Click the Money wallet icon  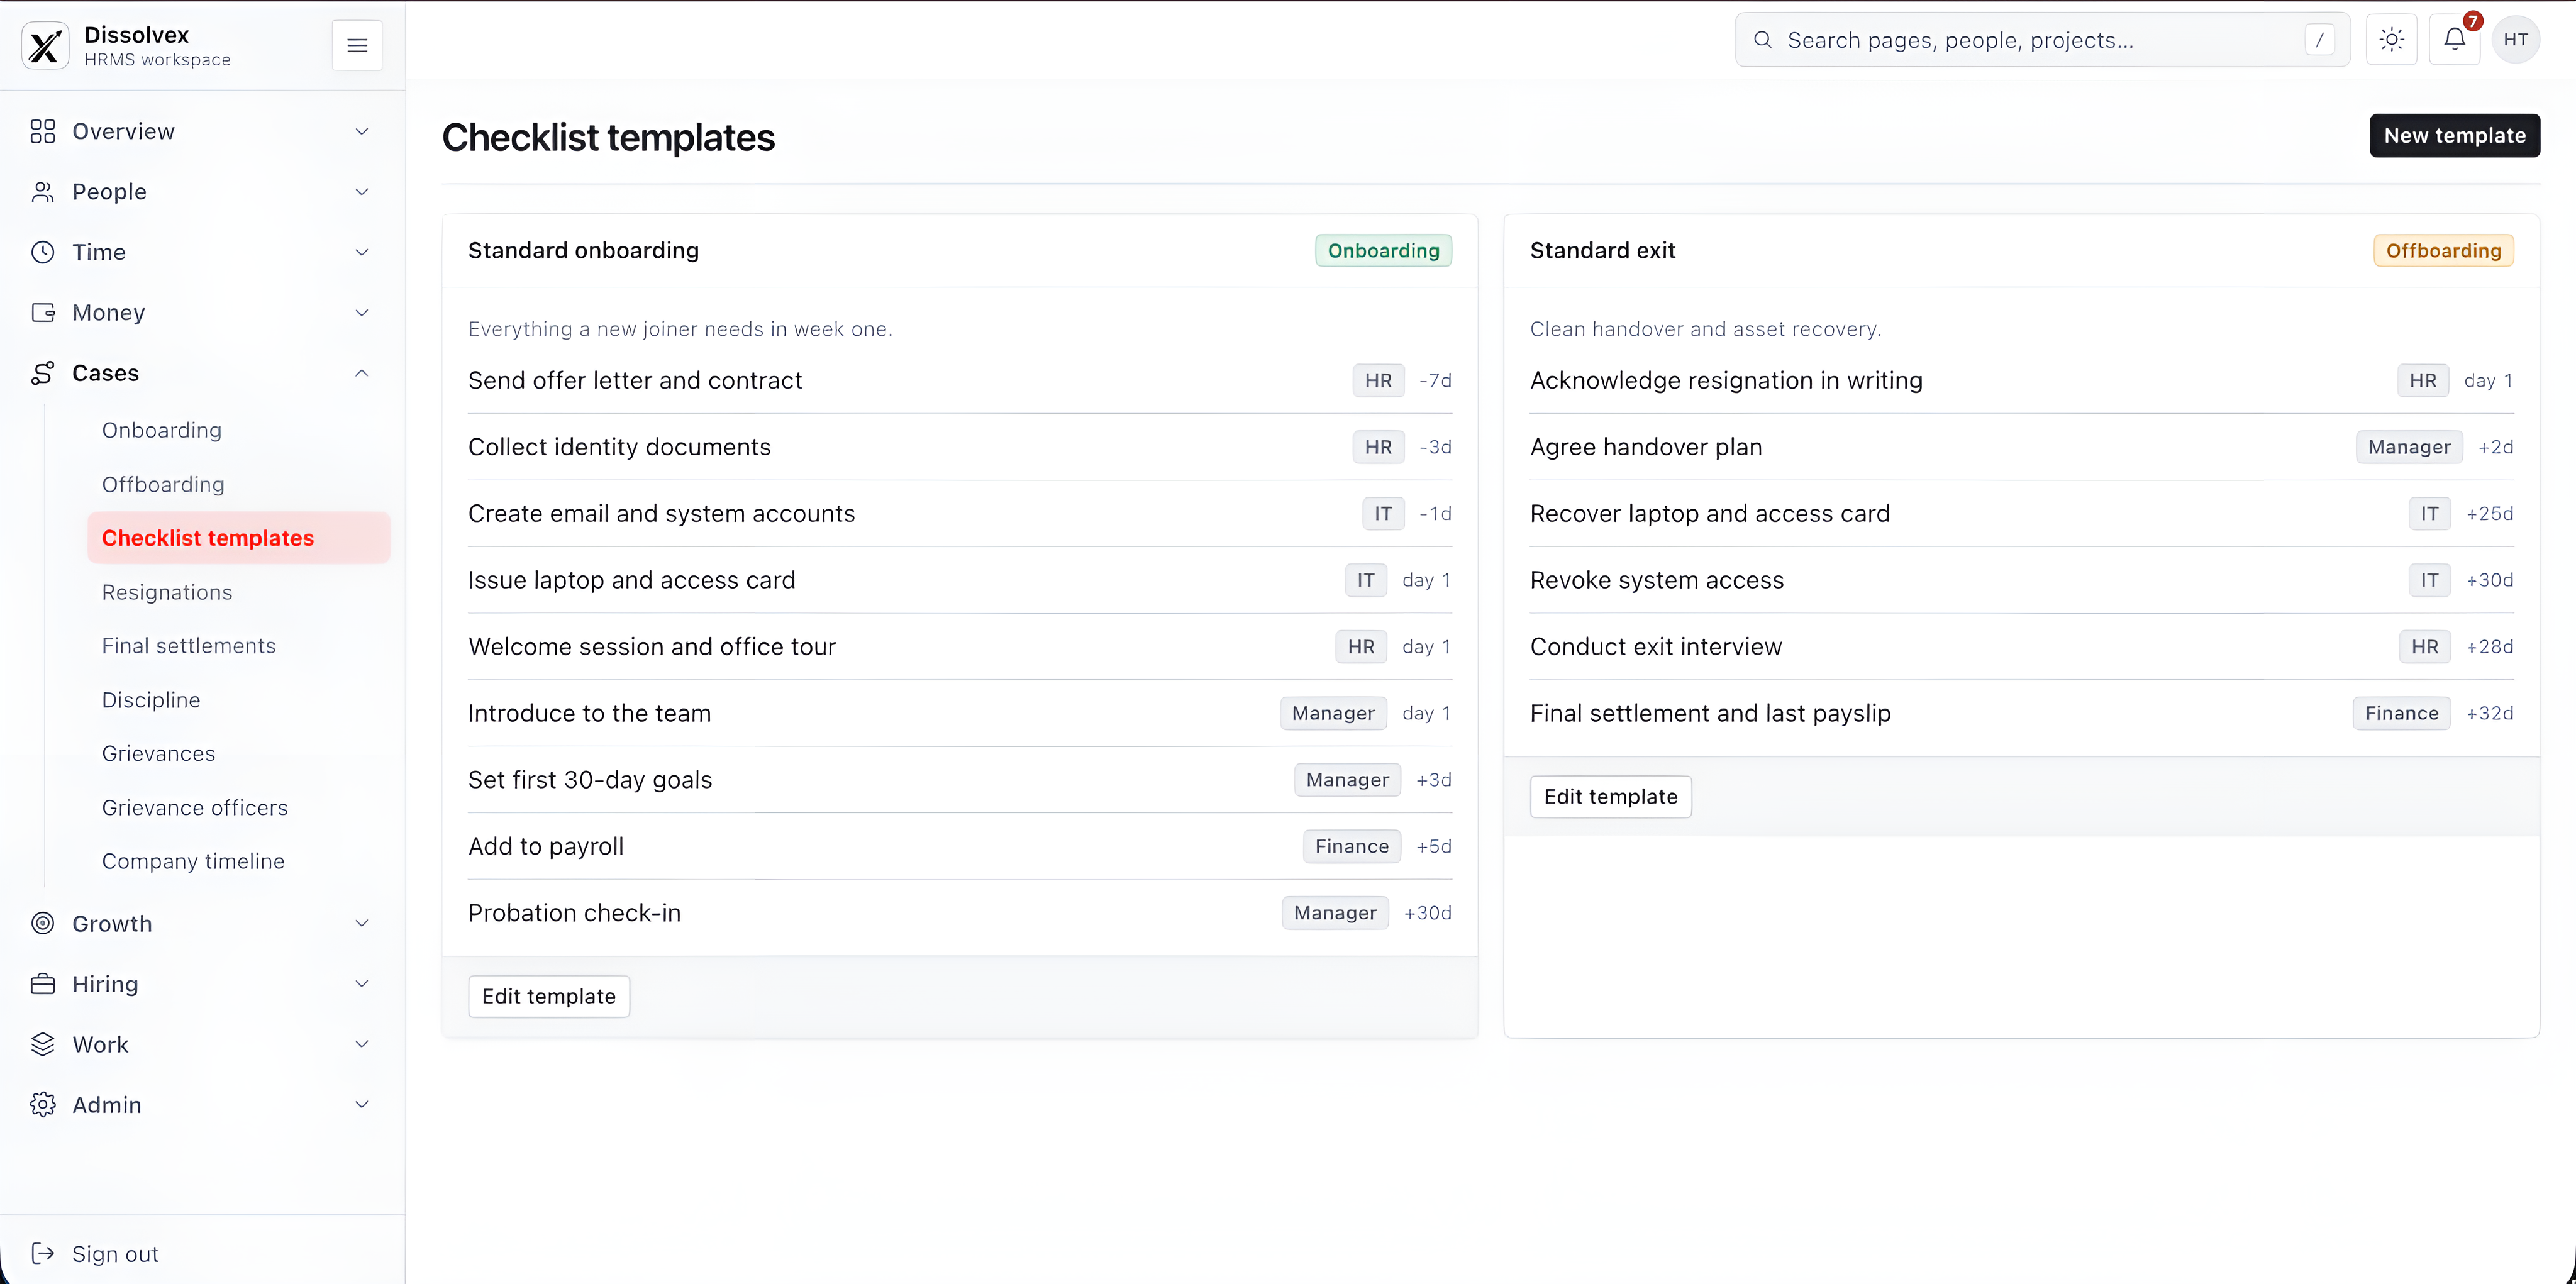[x=43, y=312]
